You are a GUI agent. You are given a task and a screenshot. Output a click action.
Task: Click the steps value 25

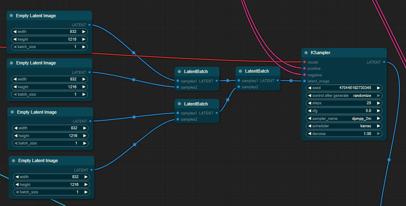[369, 103]
